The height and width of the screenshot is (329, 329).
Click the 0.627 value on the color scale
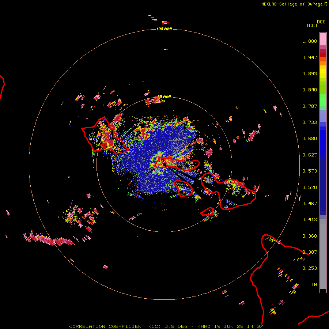(x=310, y=155)
